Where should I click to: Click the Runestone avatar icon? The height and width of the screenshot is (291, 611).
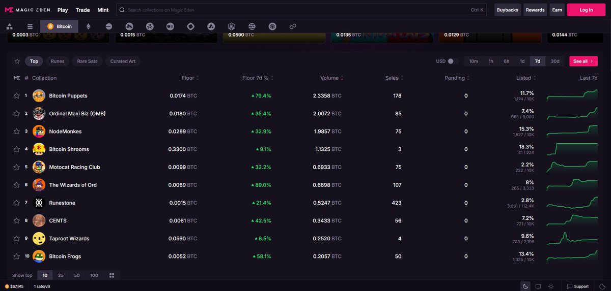(39, 203)
